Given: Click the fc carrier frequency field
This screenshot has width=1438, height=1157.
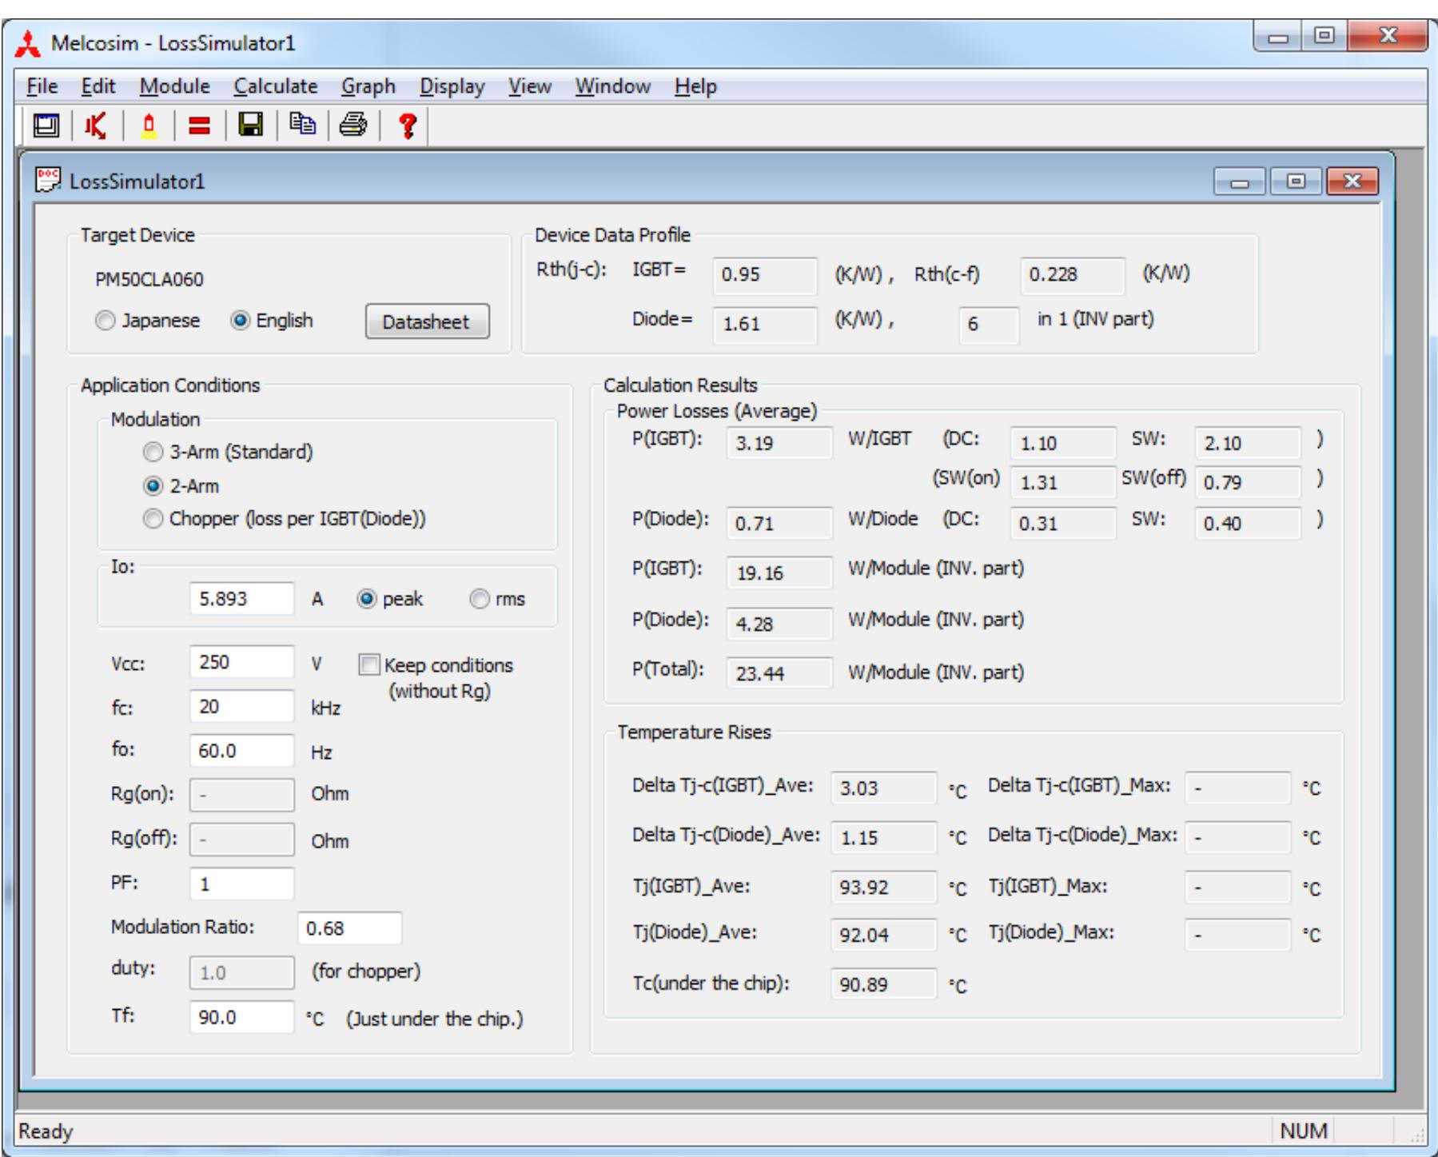Looking at the screenshot, I should click(x=241, y=707).
